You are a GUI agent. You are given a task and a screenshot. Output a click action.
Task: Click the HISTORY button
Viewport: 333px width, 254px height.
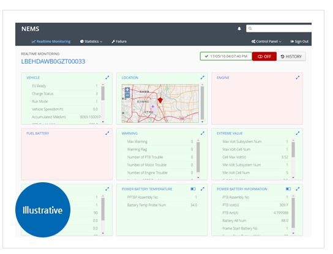pos(291,56)
